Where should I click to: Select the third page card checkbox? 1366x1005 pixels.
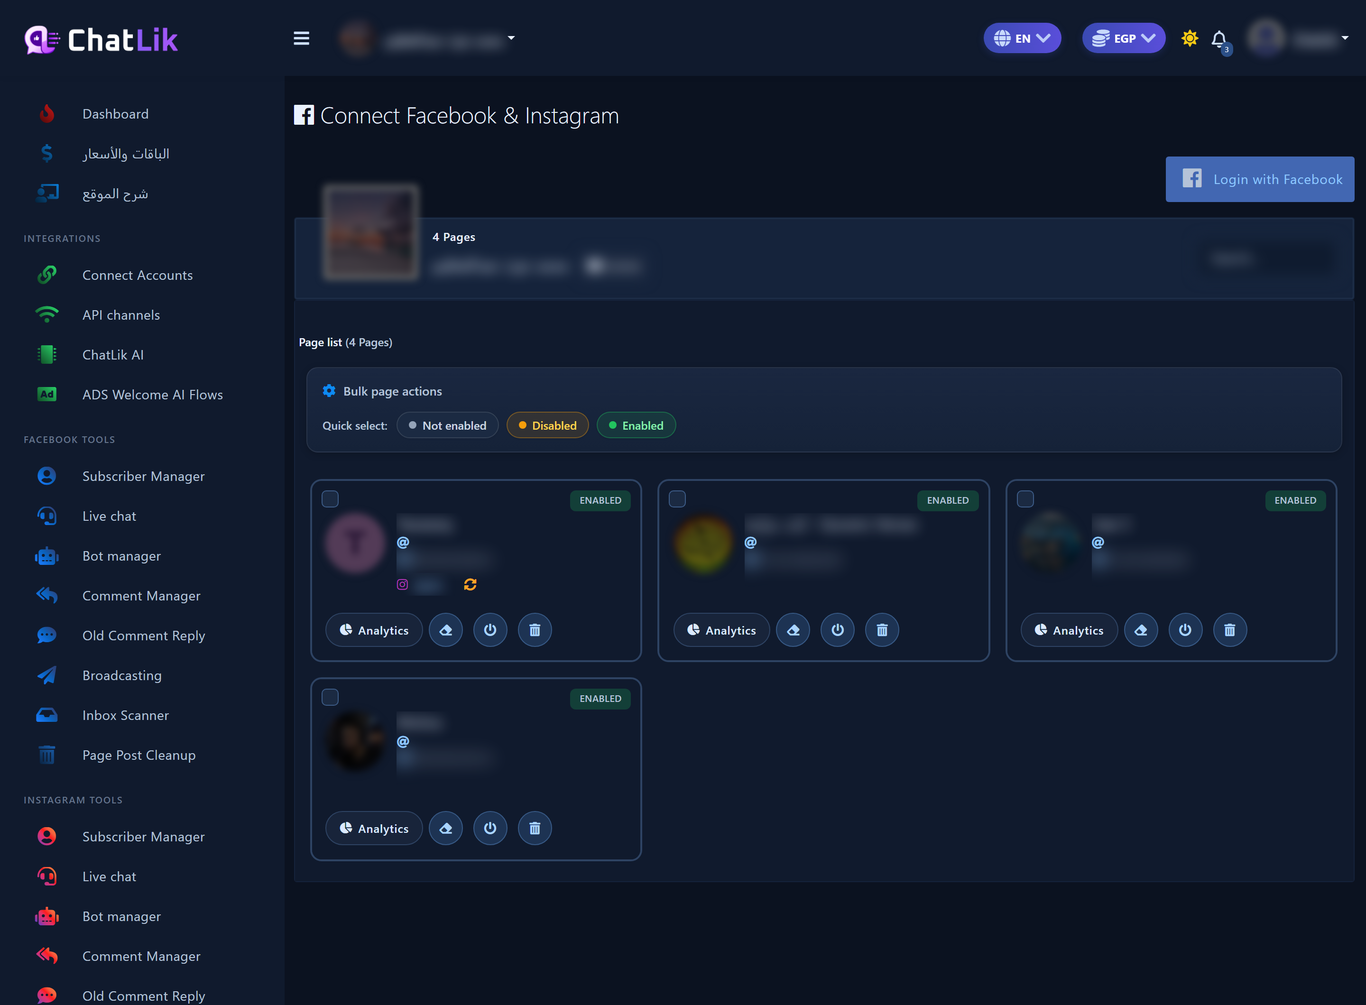tap(1025, 499)
